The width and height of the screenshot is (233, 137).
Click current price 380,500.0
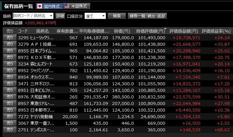point(123,97)
